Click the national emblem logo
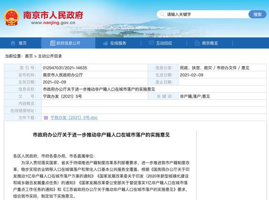This screenshot has height=200, width=269. pyautogui.click(x=12, y=18)
